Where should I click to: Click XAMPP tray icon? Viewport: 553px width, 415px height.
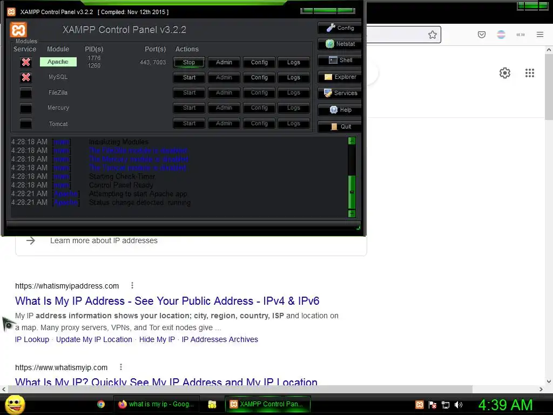click(x=420, y=405)
